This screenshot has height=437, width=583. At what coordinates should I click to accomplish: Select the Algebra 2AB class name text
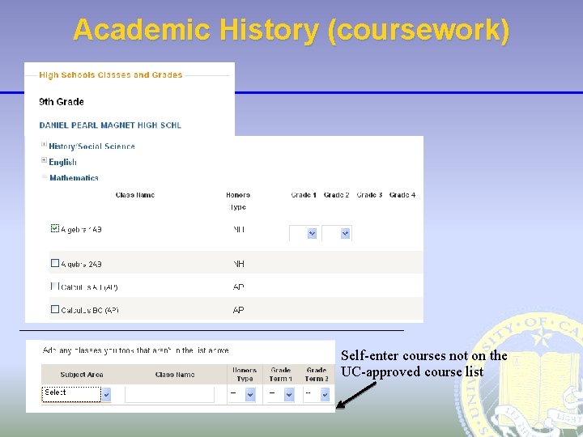[82, 264]
